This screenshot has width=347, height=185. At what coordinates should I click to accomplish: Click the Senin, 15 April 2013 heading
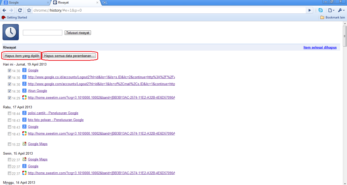pyautogui.click(x=18, y=153)
